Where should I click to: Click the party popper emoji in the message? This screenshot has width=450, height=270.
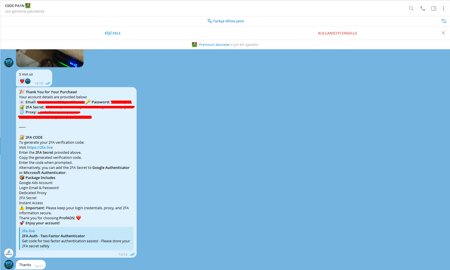coord(22,92)
